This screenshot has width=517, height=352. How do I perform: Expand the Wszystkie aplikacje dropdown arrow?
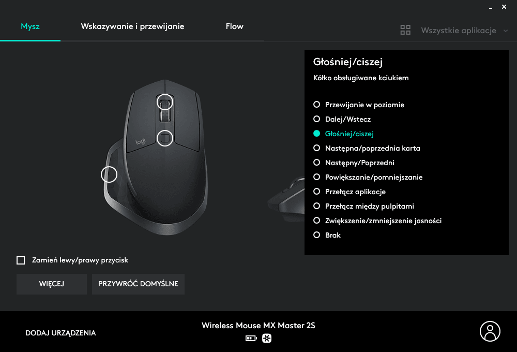click(x=506, y=31)
